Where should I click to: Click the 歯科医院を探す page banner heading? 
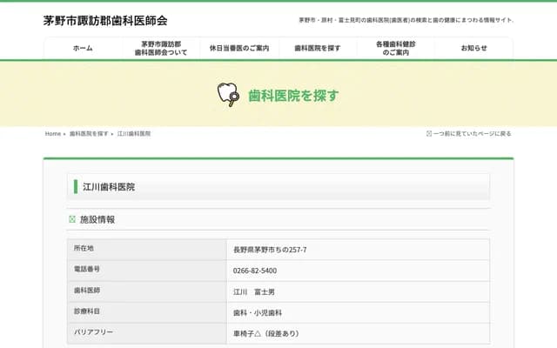pyautogui.click(x=293, y=96)
